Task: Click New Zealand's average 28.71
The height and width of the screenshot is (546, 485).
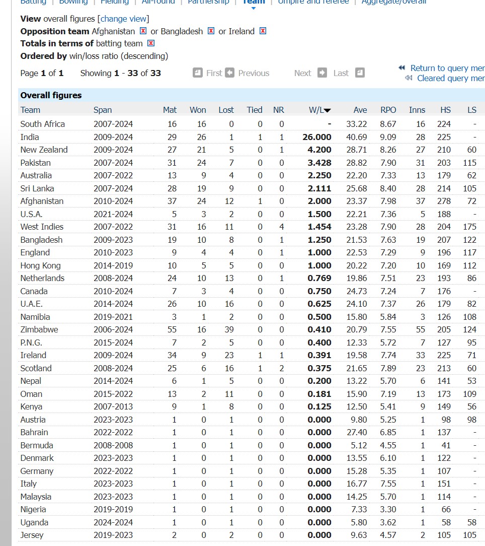Action: click(357, 150)
